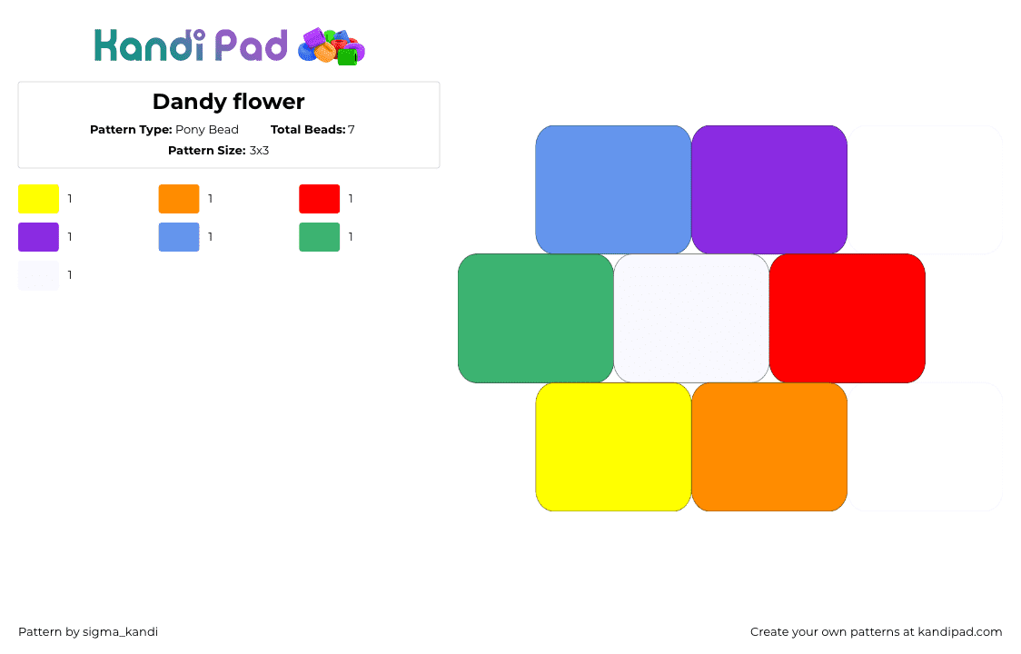Select the green legend swatch
This screenshot has width=1021, height=654.
[320, 237]
